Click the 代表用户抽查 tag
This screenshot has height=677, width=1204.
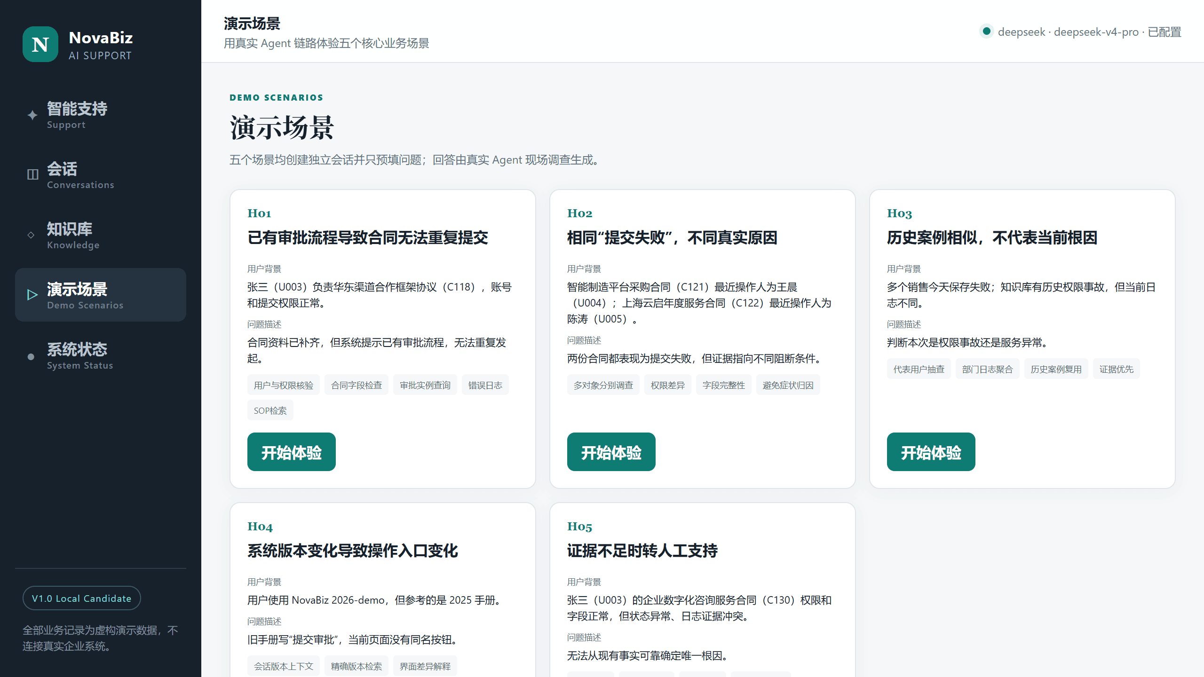[x=919, y=369]
